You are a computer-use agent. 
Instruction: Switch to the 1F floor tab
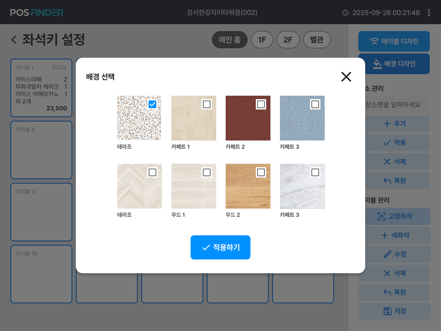coord(262,40)
